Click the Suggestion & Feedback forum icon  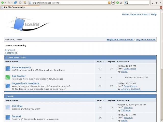(8, 86)
